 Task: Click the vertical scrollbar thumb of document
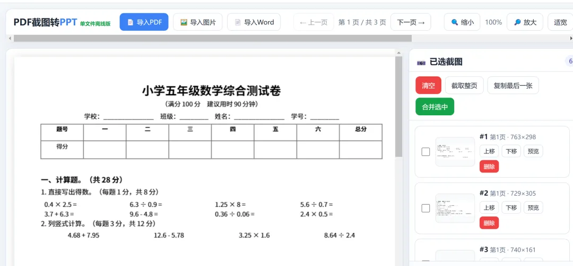tap(398, 106)
